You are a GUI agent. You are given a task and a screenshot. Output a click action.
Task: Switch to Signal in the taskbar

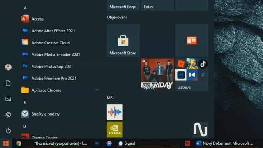point(127,143)
